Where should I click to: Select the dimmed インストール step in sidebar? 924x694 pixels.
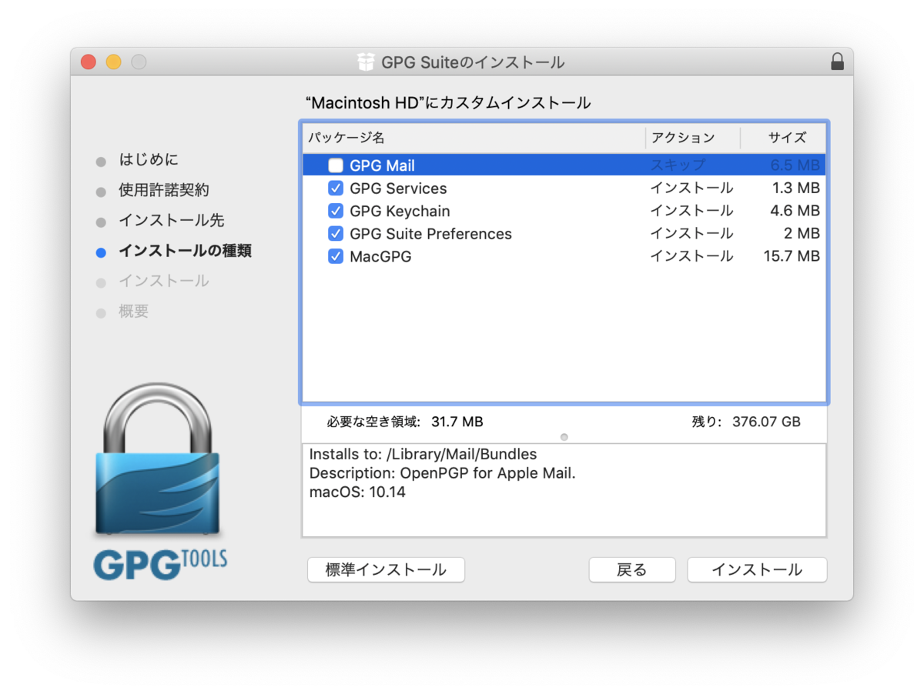163,282
